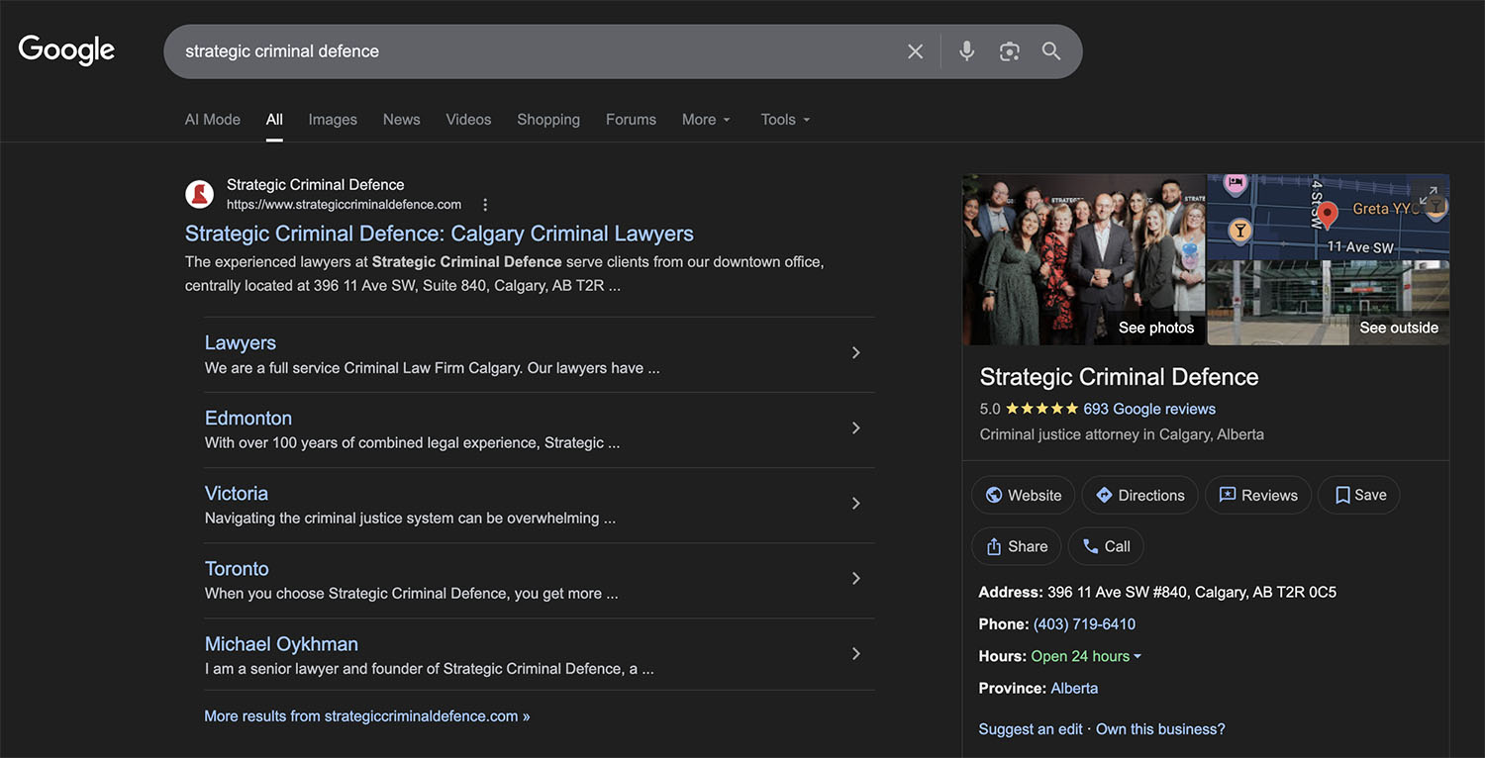
Task: Expand the Lawyers sitelink chevron
Action: tap(856, 353)
